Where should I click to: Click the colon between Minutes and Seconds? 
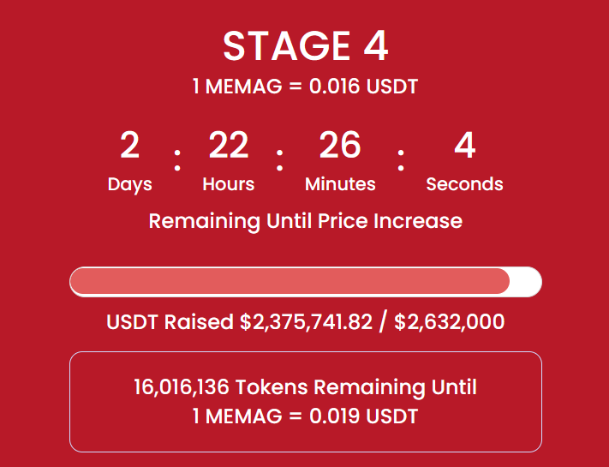[401, 160]
